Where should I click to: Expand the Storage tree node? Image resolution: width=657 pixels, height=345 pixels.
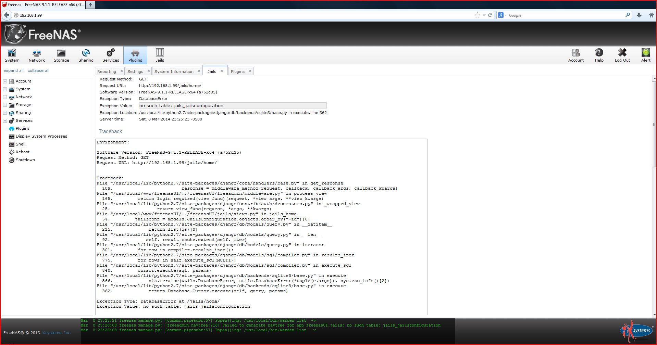5,105
